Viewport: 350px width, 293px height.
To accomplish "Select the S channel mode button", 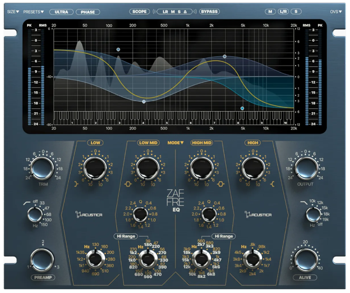I will click(x=296, y=11).
